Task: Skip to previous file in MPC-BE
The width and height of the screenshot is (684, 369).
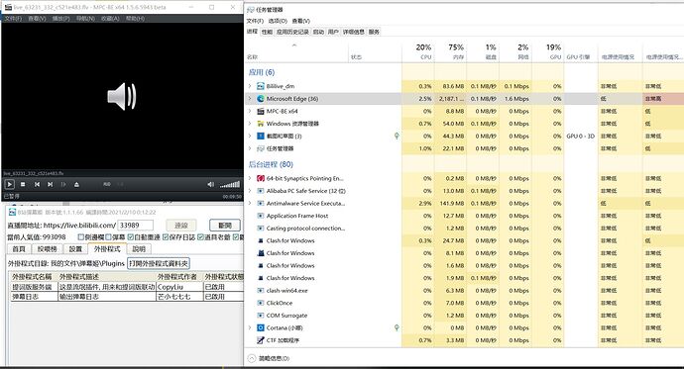Action: point(37,184)
